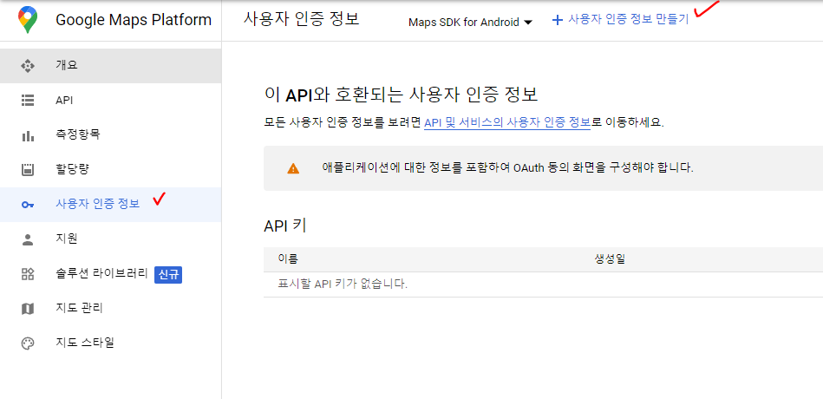Open 지도 스타일 in the sidebar

pyautogui.click(x=111, y=343)
